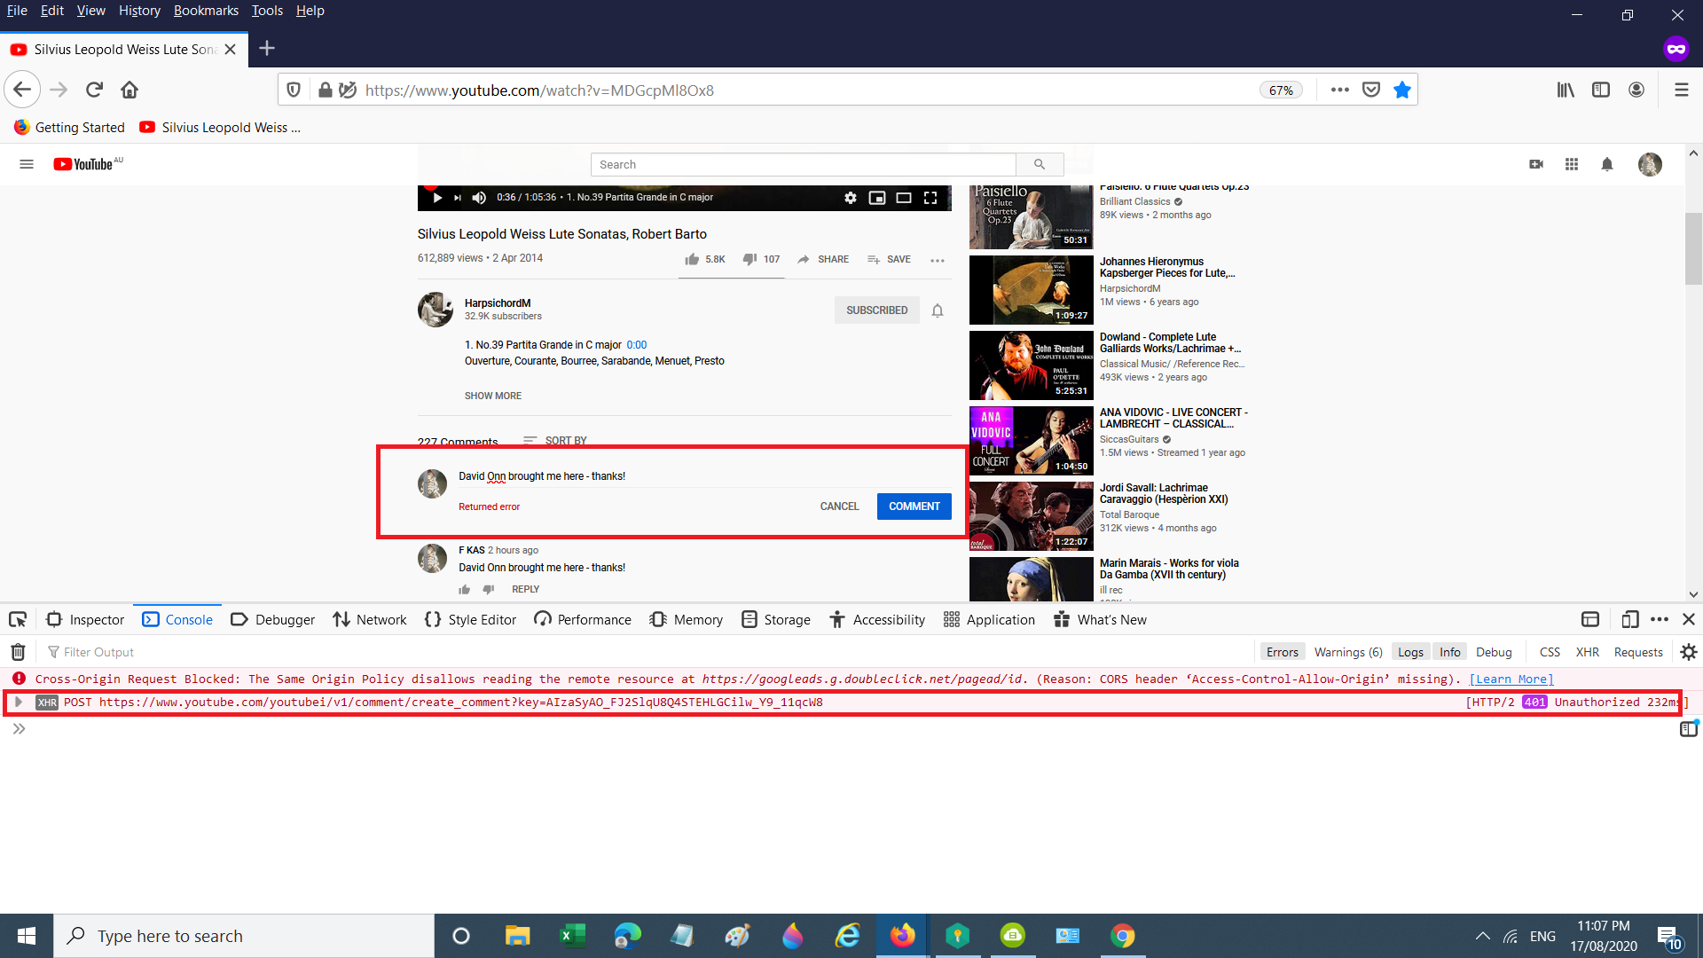Screen dimensions: 1703x958
Task: Cancel the comment draft
Action: pos(839,506)
